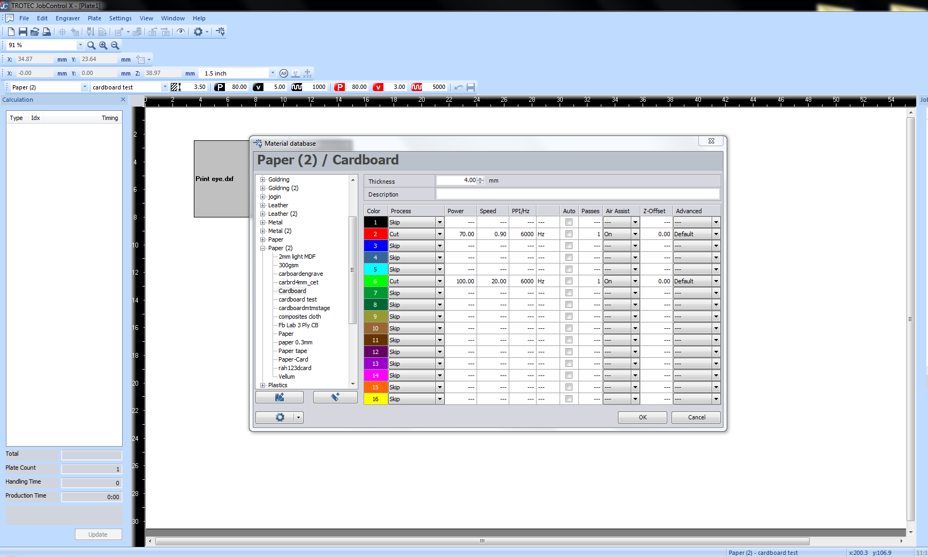This screenshot has height=557, width=928.
Task: Increase Thickness with the up stepper arrow
Action: pos(480,178)
